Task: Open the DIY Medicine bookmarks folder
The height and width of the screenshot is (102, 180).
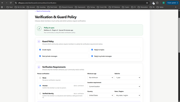Action: (114, 7)
